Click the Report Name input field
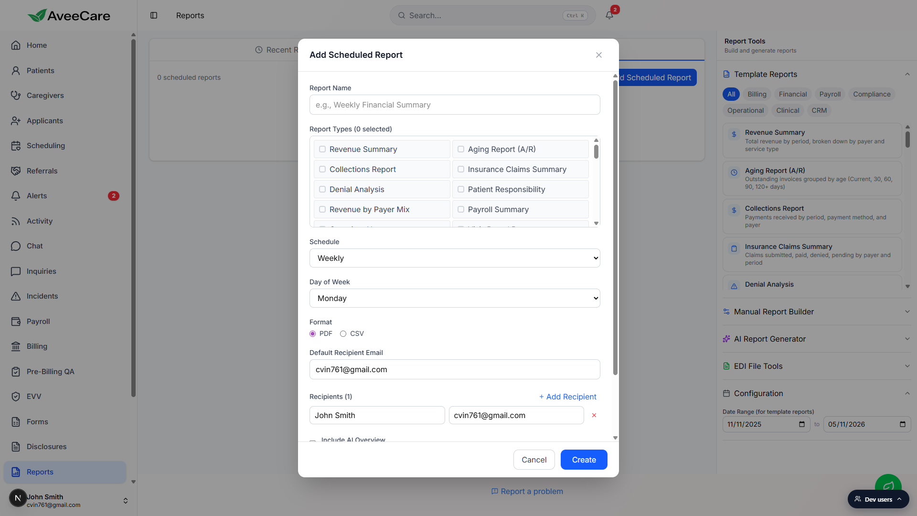The image size is (917, 516). pyautogui.click(x=455, y=105)
